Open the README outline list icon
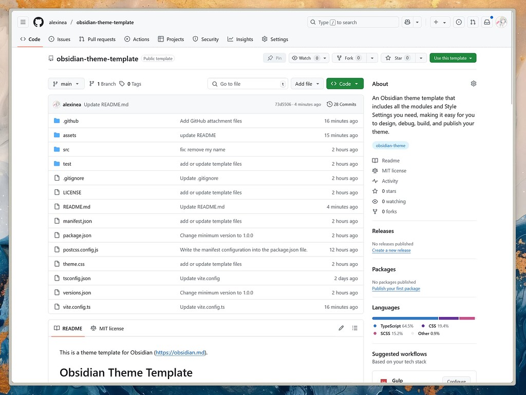 pos(355,328)
